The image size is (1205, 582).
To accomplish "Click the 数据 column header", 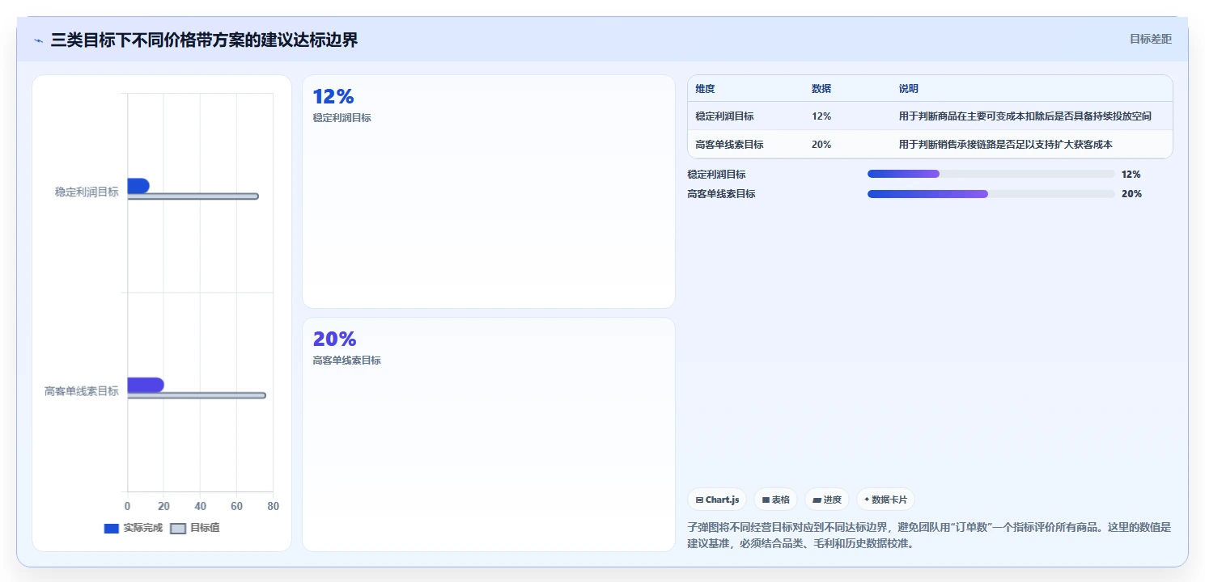I will click(821, 89).
